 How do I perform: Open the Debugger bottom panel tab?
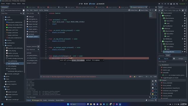37,100
